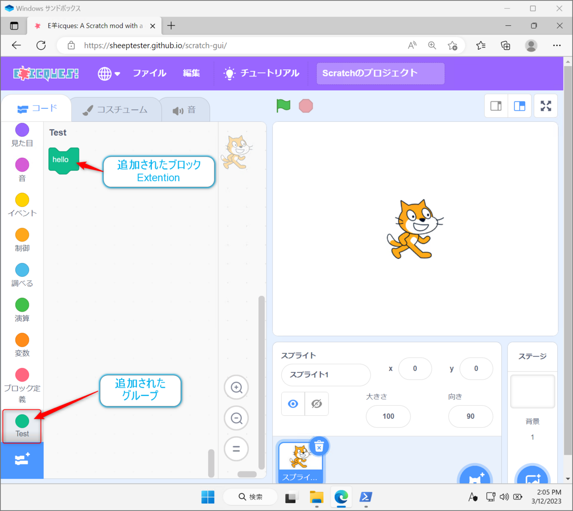
Task: Open browser settings and more menu
Action: click(x=557, y=45)
